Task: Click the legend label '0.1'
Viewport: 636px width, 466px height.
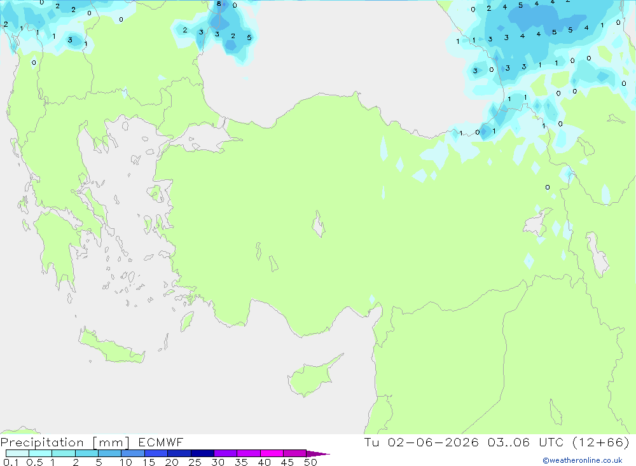Action: click(11, 462)
